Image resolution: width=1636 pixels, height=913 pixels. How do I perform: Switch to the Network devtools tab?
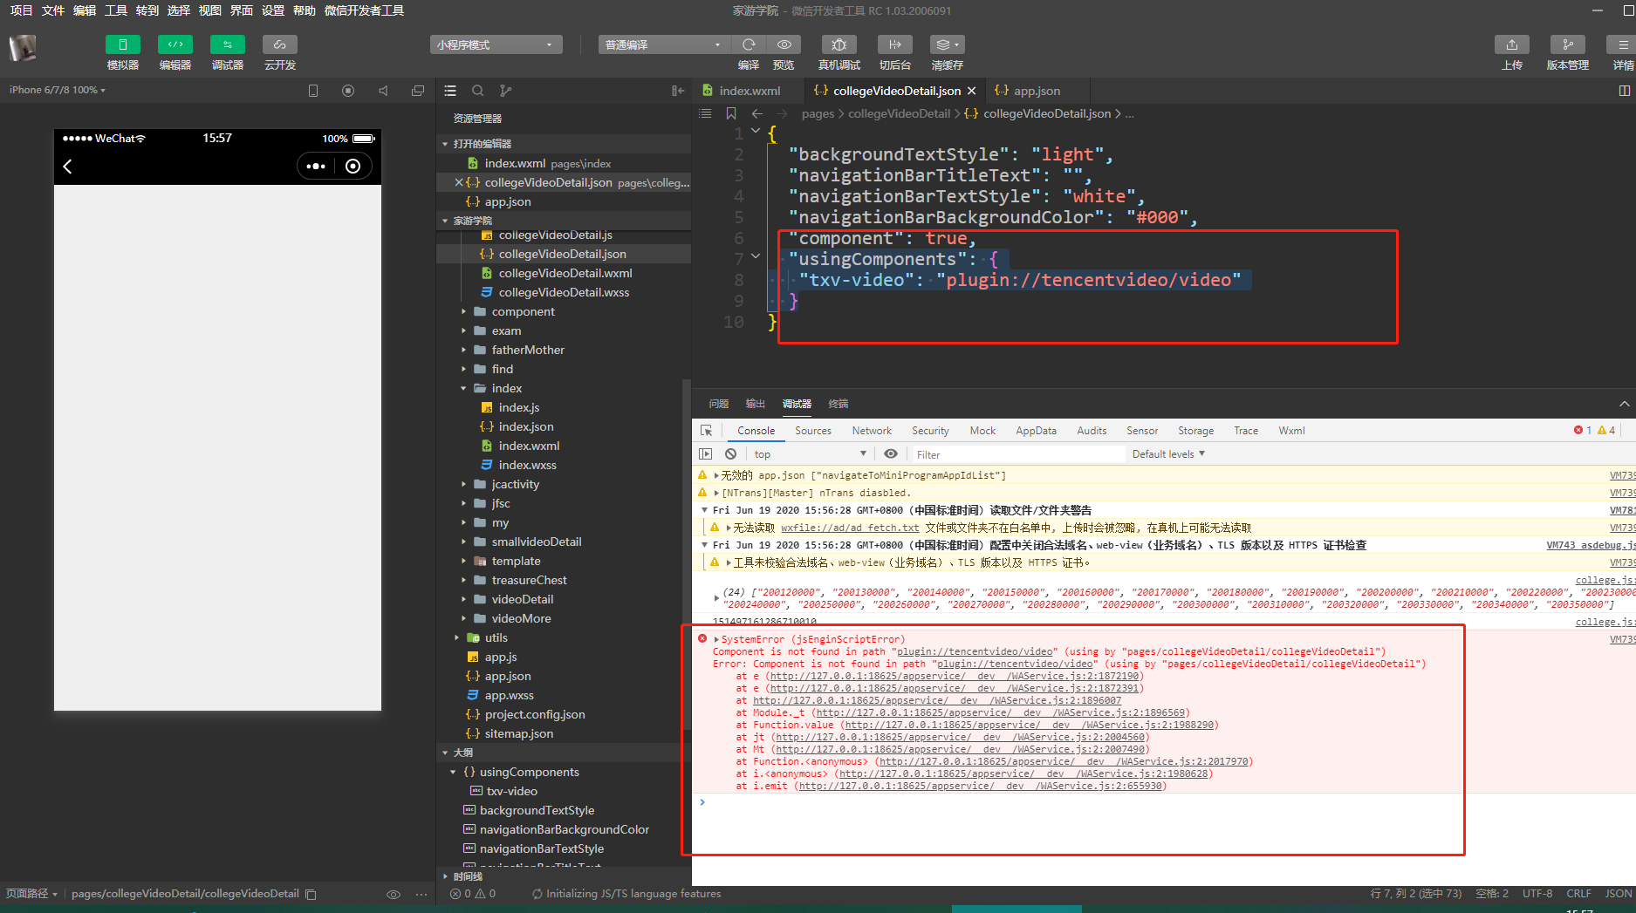pos(872,431)
